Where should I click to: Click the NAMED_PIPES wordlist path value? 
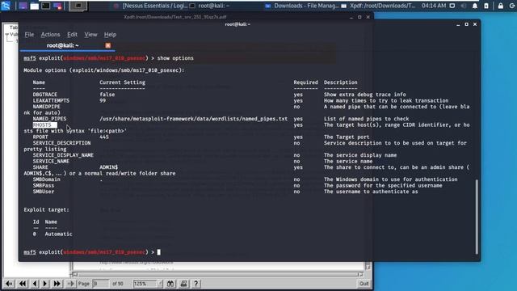[194, 119]
